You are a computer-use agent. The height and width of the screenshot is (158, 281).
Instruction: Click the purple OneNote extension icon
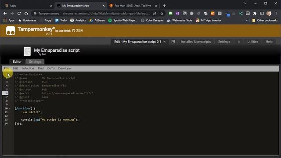point(177,13)
